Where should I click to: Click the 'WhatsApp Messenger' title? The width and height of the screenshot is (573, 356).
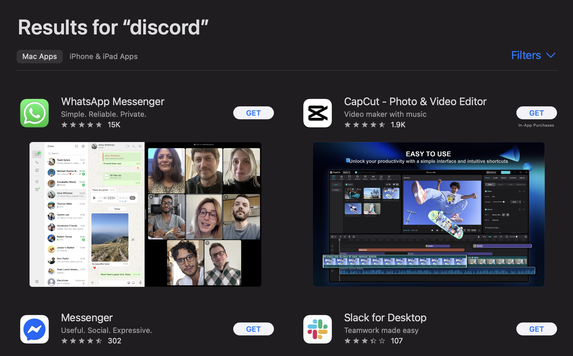coord(113,101)
